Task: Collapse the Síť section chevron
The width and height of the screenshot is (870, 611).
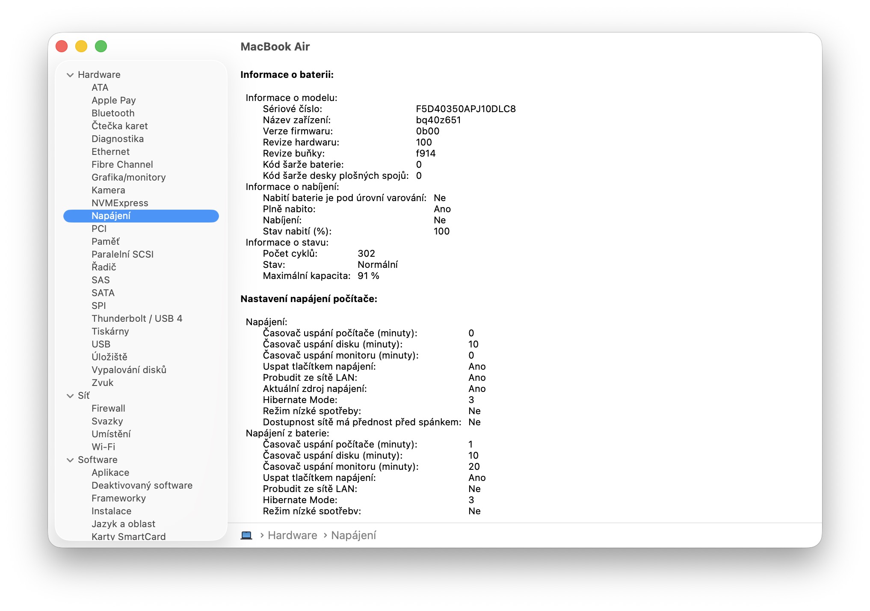Action: (x=70, y=396)
